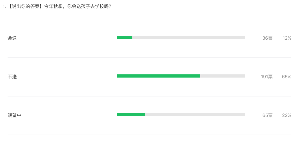The height and width of the screenshot is (141, 303).
Task: Click the 观望中 option label
Action: coord(15,115)
